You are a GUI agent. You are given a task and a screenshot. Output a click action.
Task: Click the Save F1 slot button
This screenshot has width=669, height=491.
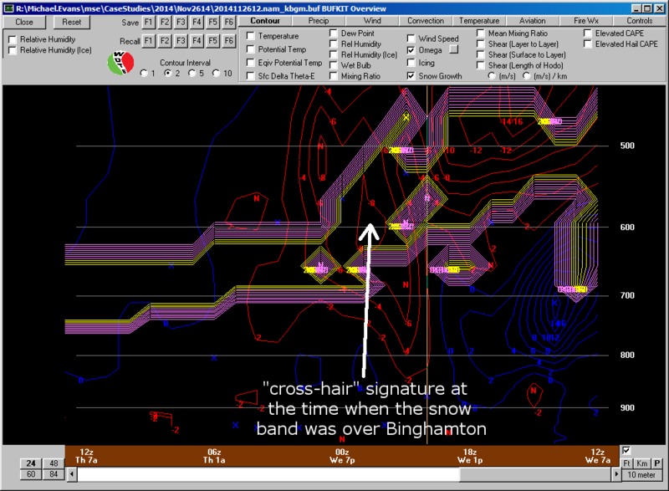click(x=148, y=23)
